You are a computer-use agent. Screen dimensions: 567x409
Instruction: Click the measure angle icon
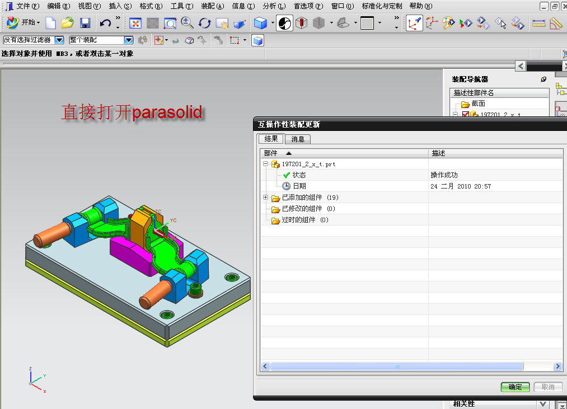tap(556, 23)
